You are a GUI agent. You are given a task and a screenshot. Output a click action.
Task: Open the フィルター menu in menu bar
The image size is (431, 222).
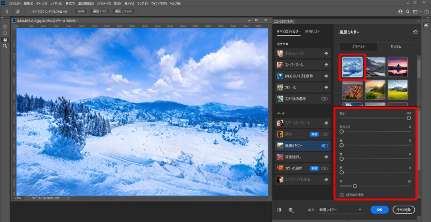104,3
